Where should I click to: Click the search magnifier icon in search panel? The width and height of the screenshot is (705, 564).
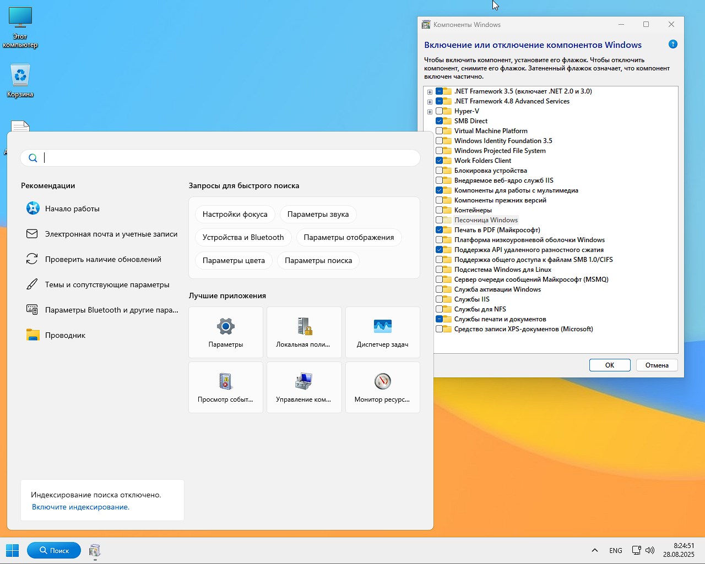(33, 158)
